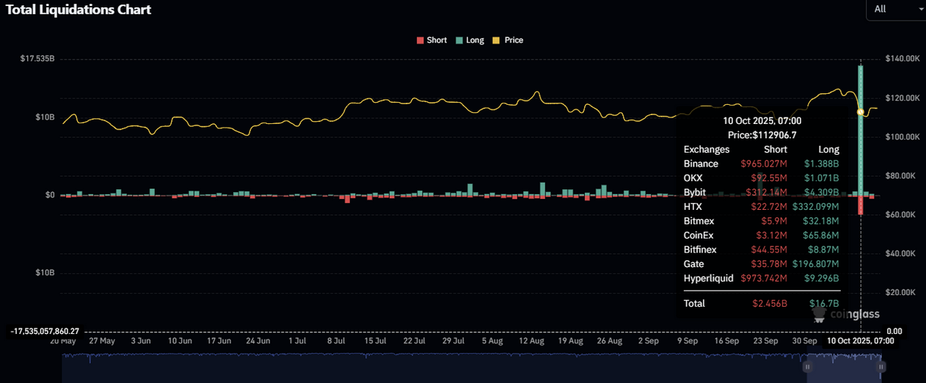Select the red short bar on 10 Oct
This screenshot has width=926, height=383.
[x=861, y=205]
